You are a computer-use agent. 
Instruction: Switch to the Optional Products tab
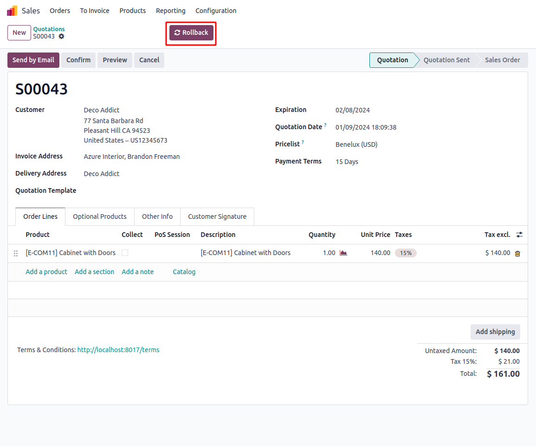99,216
